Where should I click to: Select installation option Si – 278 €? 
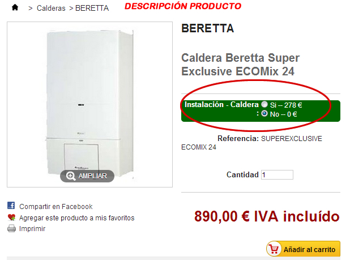pos(264,104)
